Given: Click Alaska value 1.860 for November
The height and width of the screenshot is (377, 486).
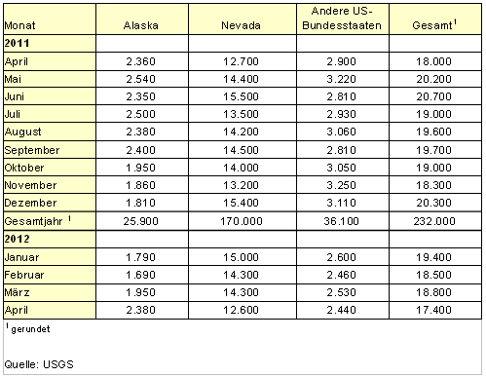Looking at the screenshot, I should [x=141, y=185].
